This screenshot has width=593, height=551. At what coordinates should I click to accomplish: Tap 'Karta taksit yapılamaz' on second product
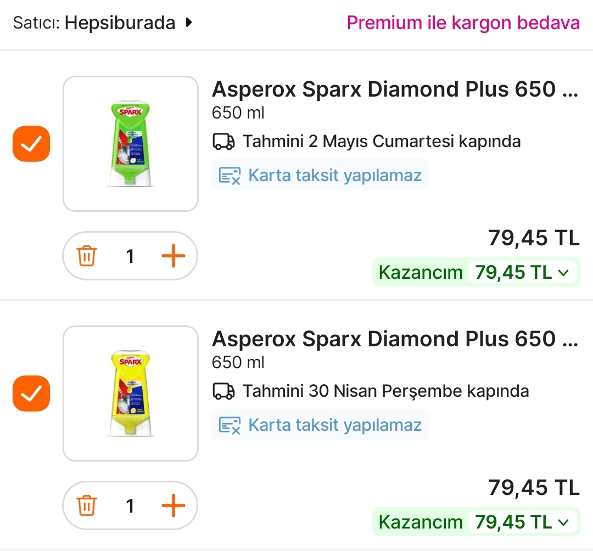pos(335,425)
